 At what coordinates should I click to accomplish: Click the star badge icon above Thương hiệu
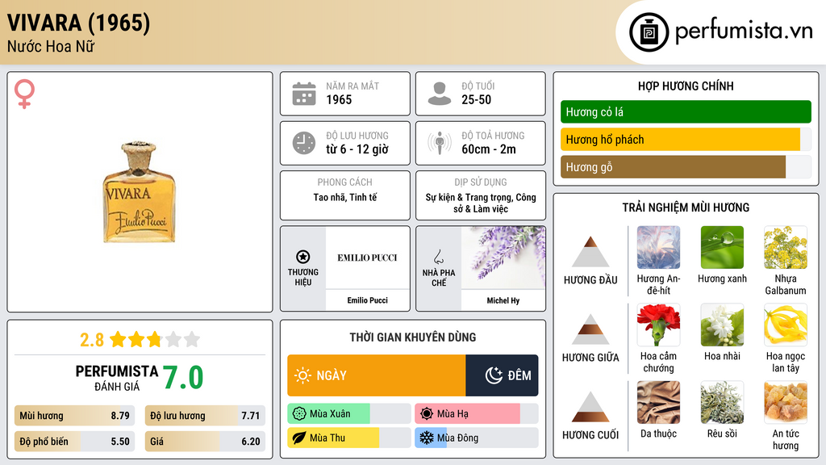[303, 257]
